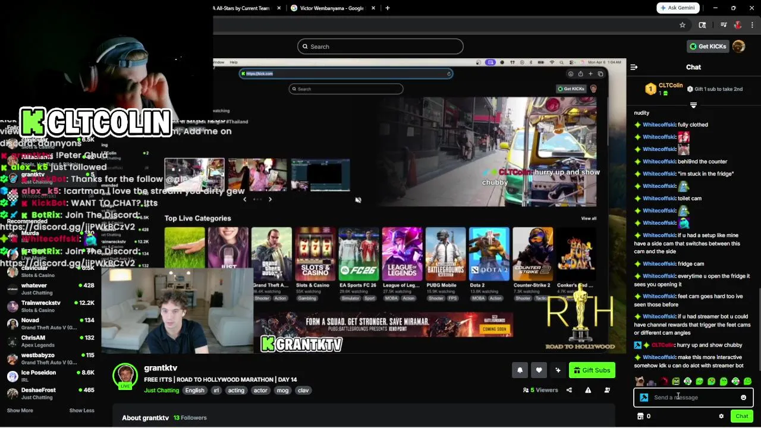Open Trainwreckstv channel in sidebar
The width and height of the screenshot is (761, 428).
[x=51, y=306]
